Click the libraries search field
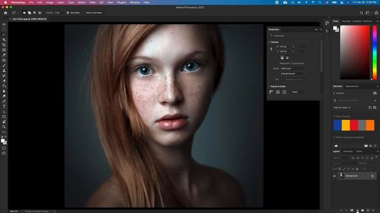Viewport: 380px width, 213px height. click(355, 100)
